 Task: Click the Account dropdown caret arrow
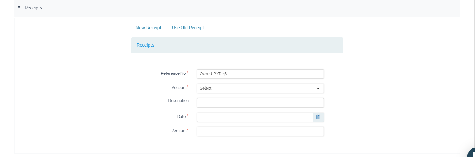[x=318, y=88]
